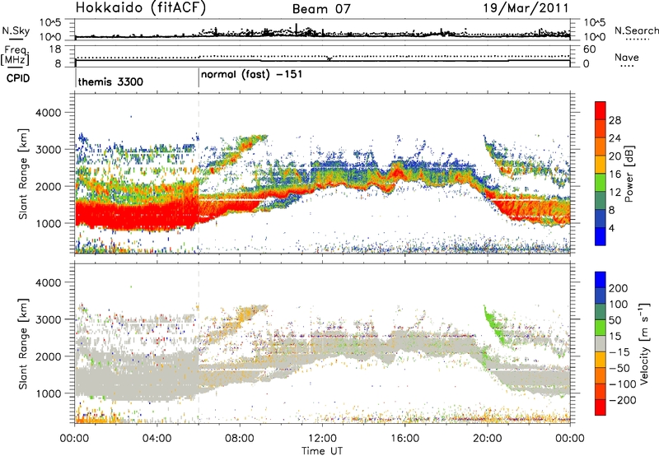Viewport: 659px width, 456px height.
Task: Click the red bottom of the velocity color bar
Action: coord(601,407)
